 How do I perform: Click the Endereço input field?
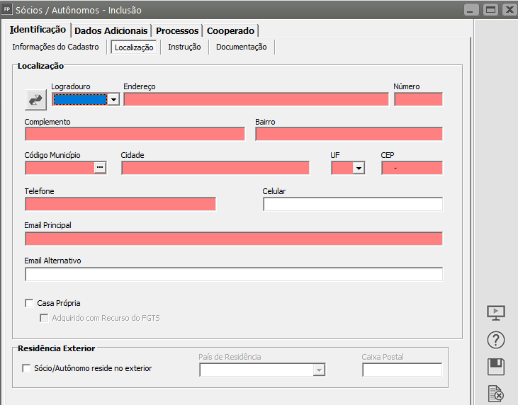click(x=256, y=99)
